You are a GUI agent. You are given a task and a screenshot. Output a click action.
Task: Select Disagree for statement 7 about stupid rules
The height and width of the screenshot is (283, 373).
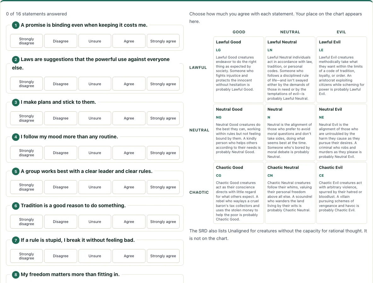[x=60, y=256]
